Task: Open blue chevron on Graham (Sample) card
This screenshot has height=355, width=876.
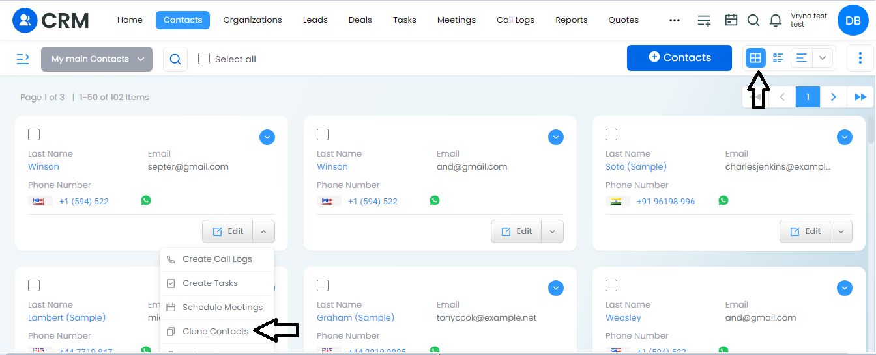Action: (x=556, y=288)
